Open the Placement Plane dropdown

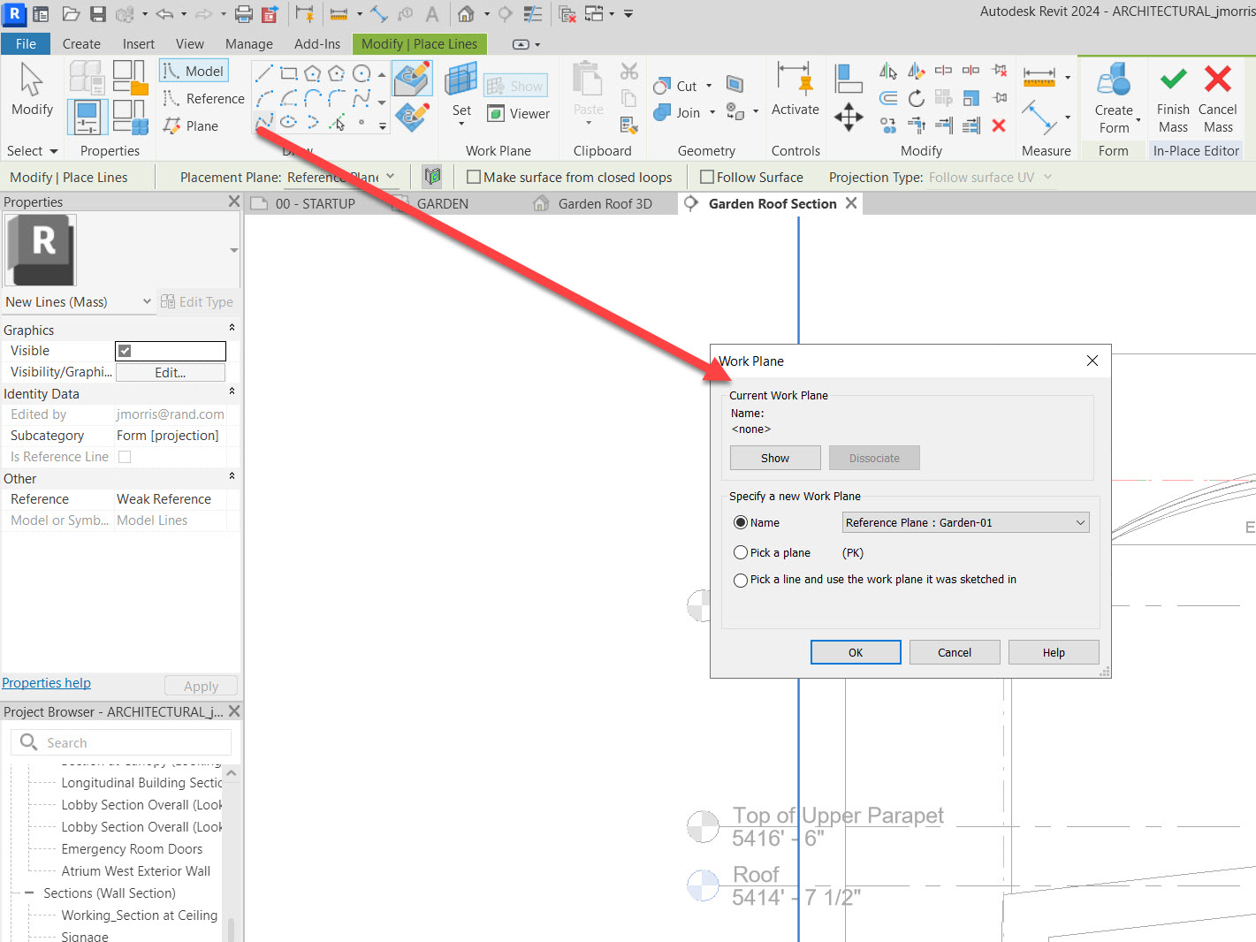click(x=391, y=177)
